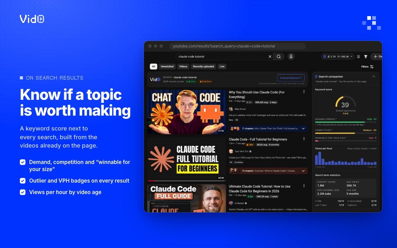Select the Videos filter chip
The height and width of the screenshot is (248, 397).
point(183,66)
